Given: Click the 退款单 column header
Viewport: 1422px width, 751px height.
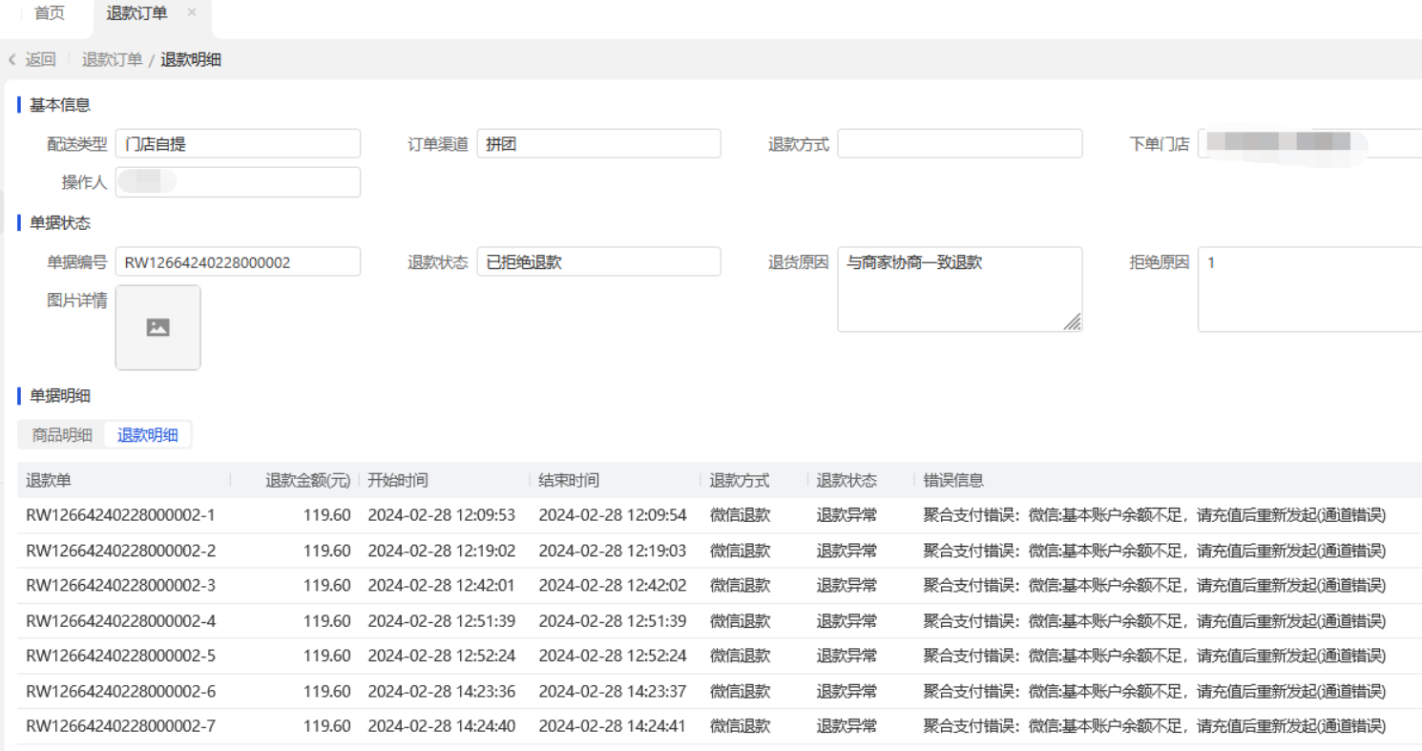Looking at the screenshot, I should pyautogui.click(x=49, y=481).
